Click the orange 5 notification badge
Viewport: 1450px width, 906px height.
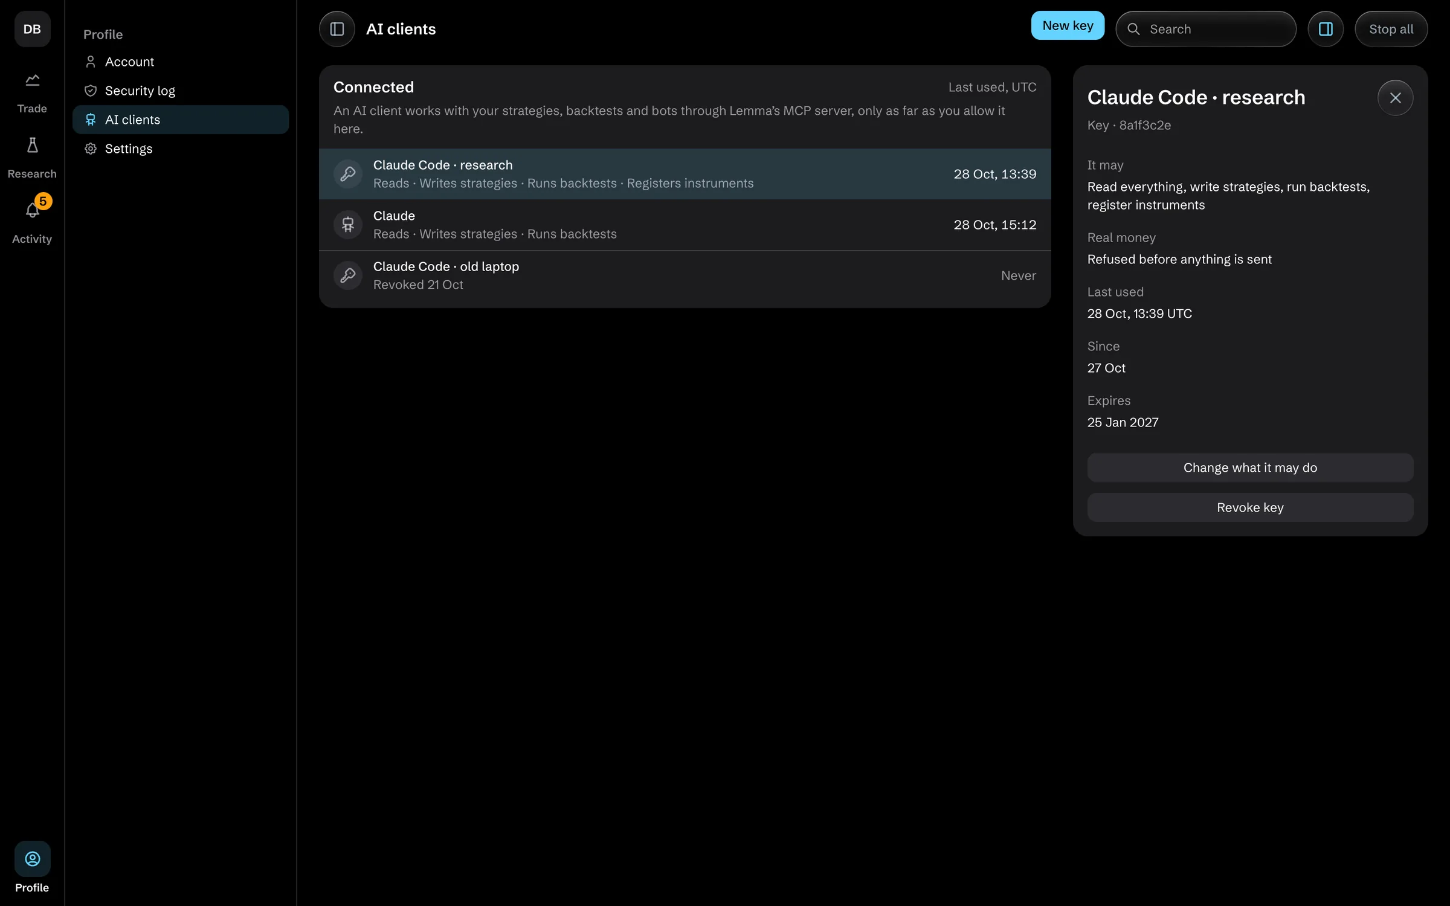[43, 201]
